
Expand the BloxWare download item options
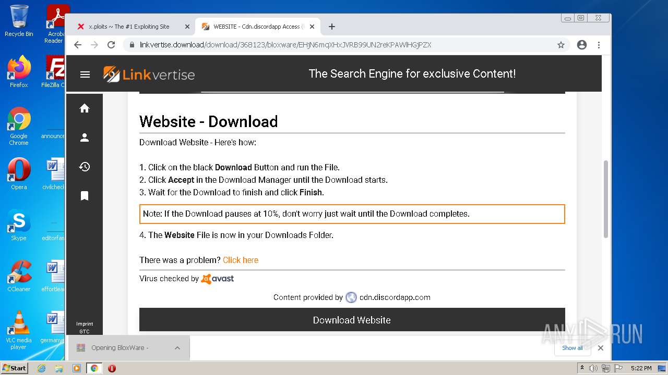177,348
